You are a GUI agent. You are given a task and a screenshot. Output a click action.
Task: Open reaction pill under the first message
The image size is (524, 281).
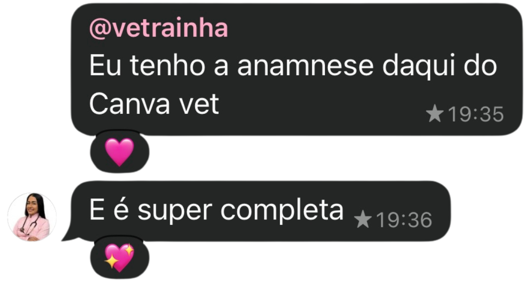click(120, 152)
